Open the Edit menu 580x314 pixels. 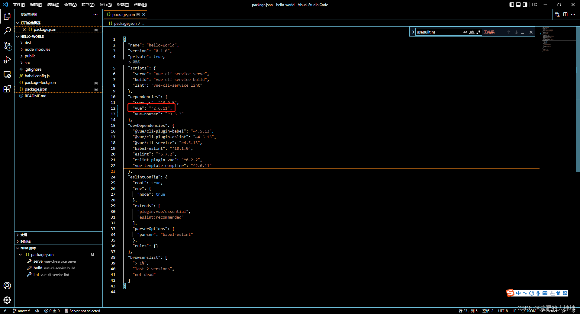36,5
